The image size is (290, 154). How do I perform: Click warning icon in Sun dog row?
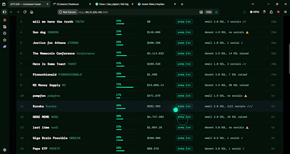pyautogui.click(x=247, y=32)
